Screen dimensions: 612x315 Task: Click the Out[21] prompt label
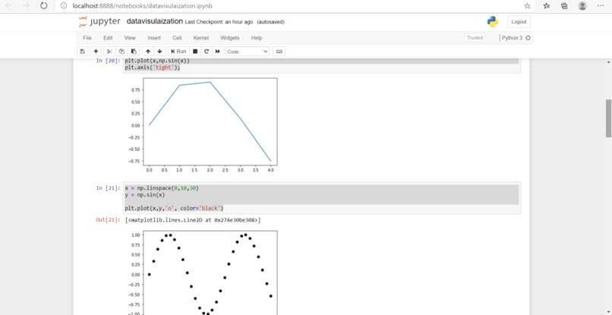pos(108,220)
